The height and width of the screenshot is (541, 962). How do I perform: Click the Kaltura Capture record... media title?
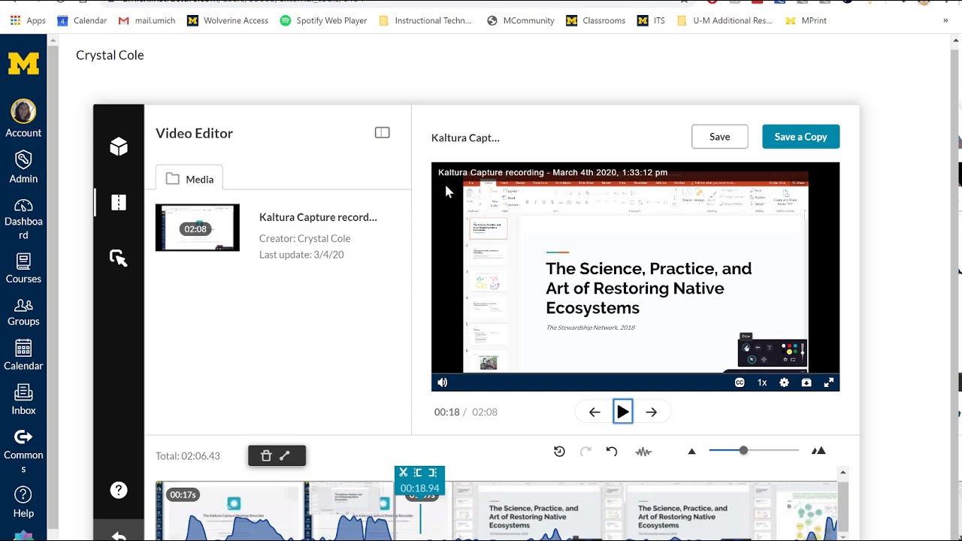318,217
